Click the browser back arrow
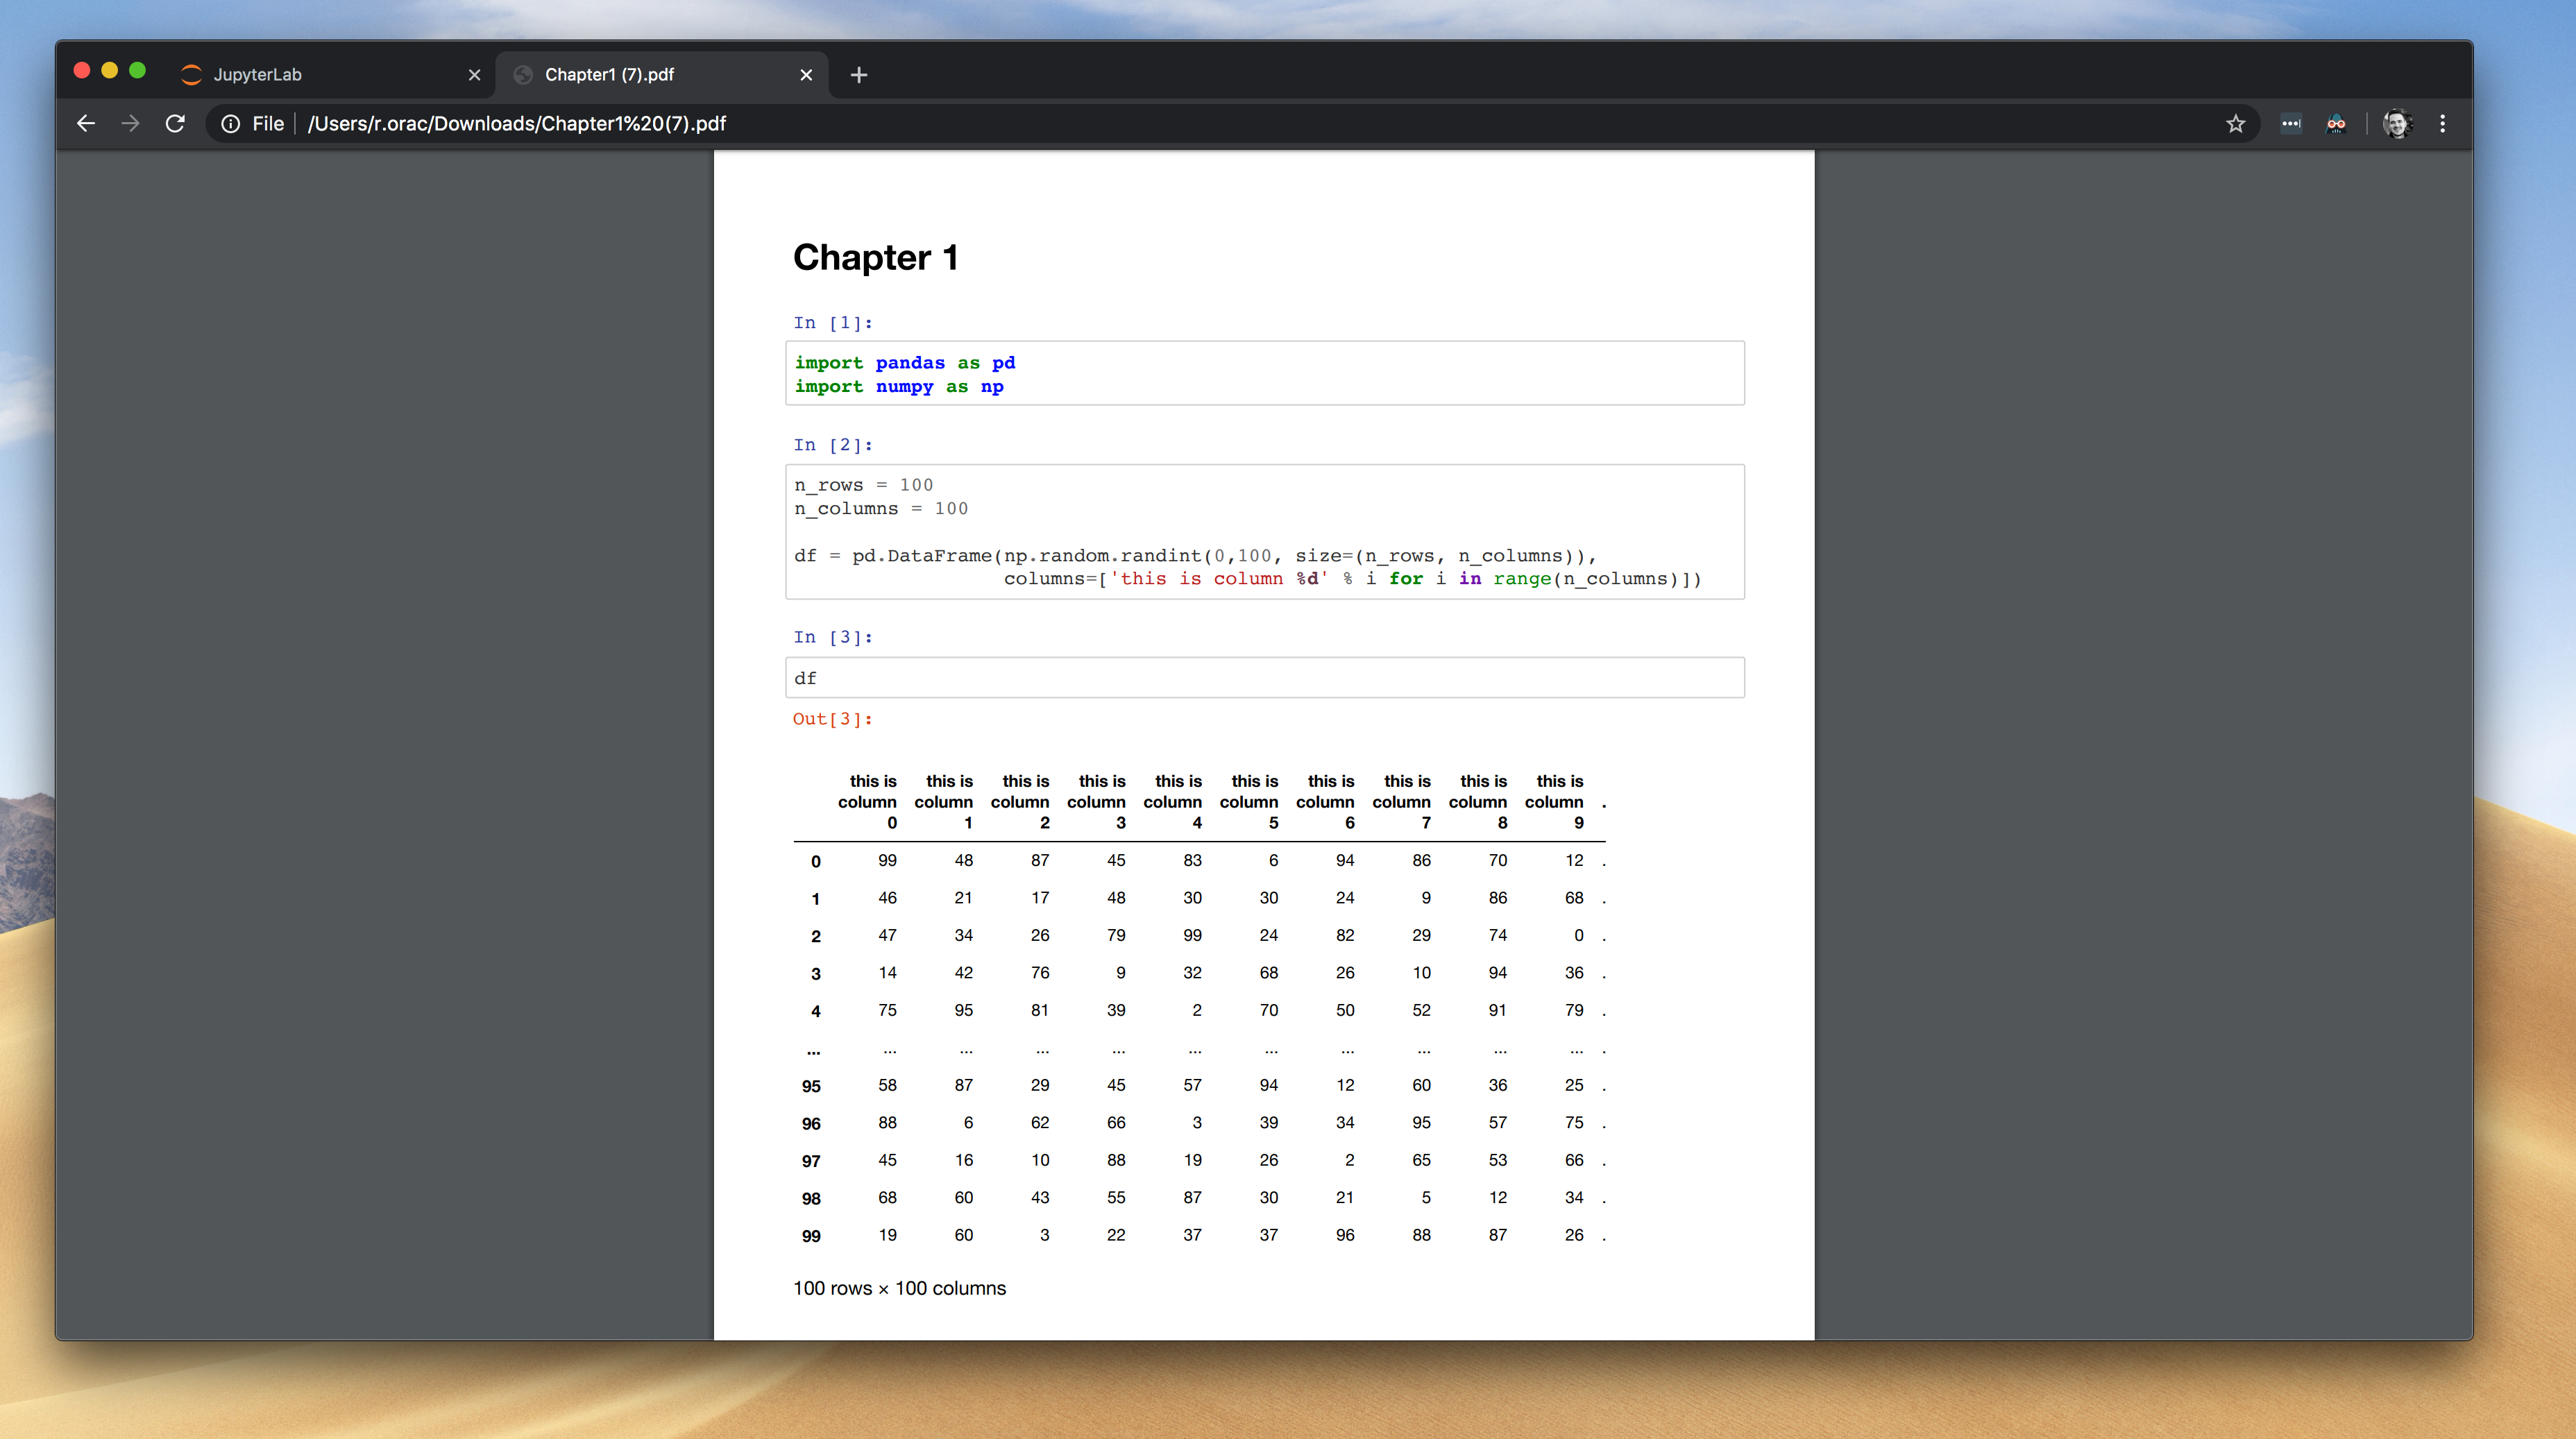2576x1439 pixels. click(86, 123)
